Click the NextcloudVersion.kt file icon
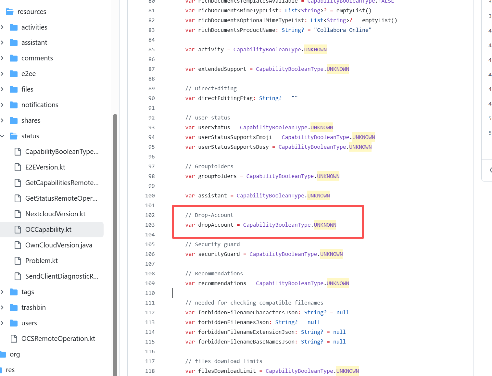This screenshot has height=376, width=492. [18, 214]
